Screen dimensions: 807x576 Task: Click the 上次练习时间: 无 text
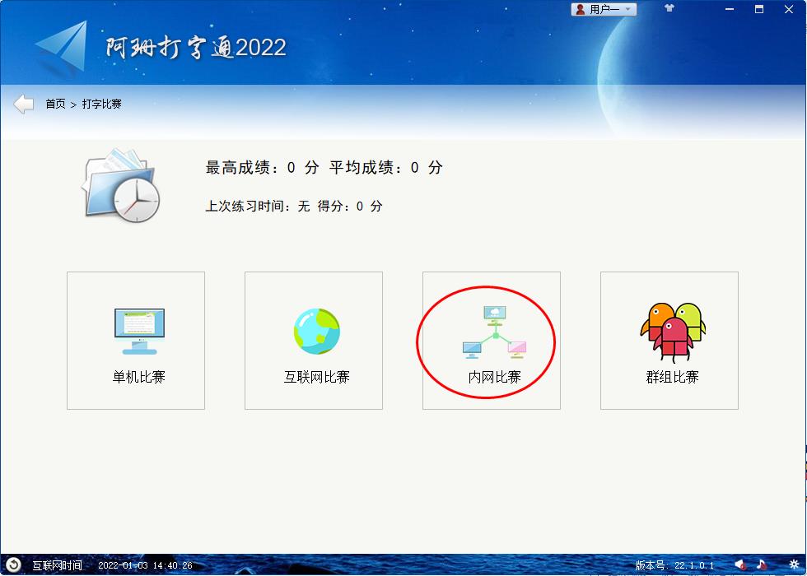pos(257,207)
